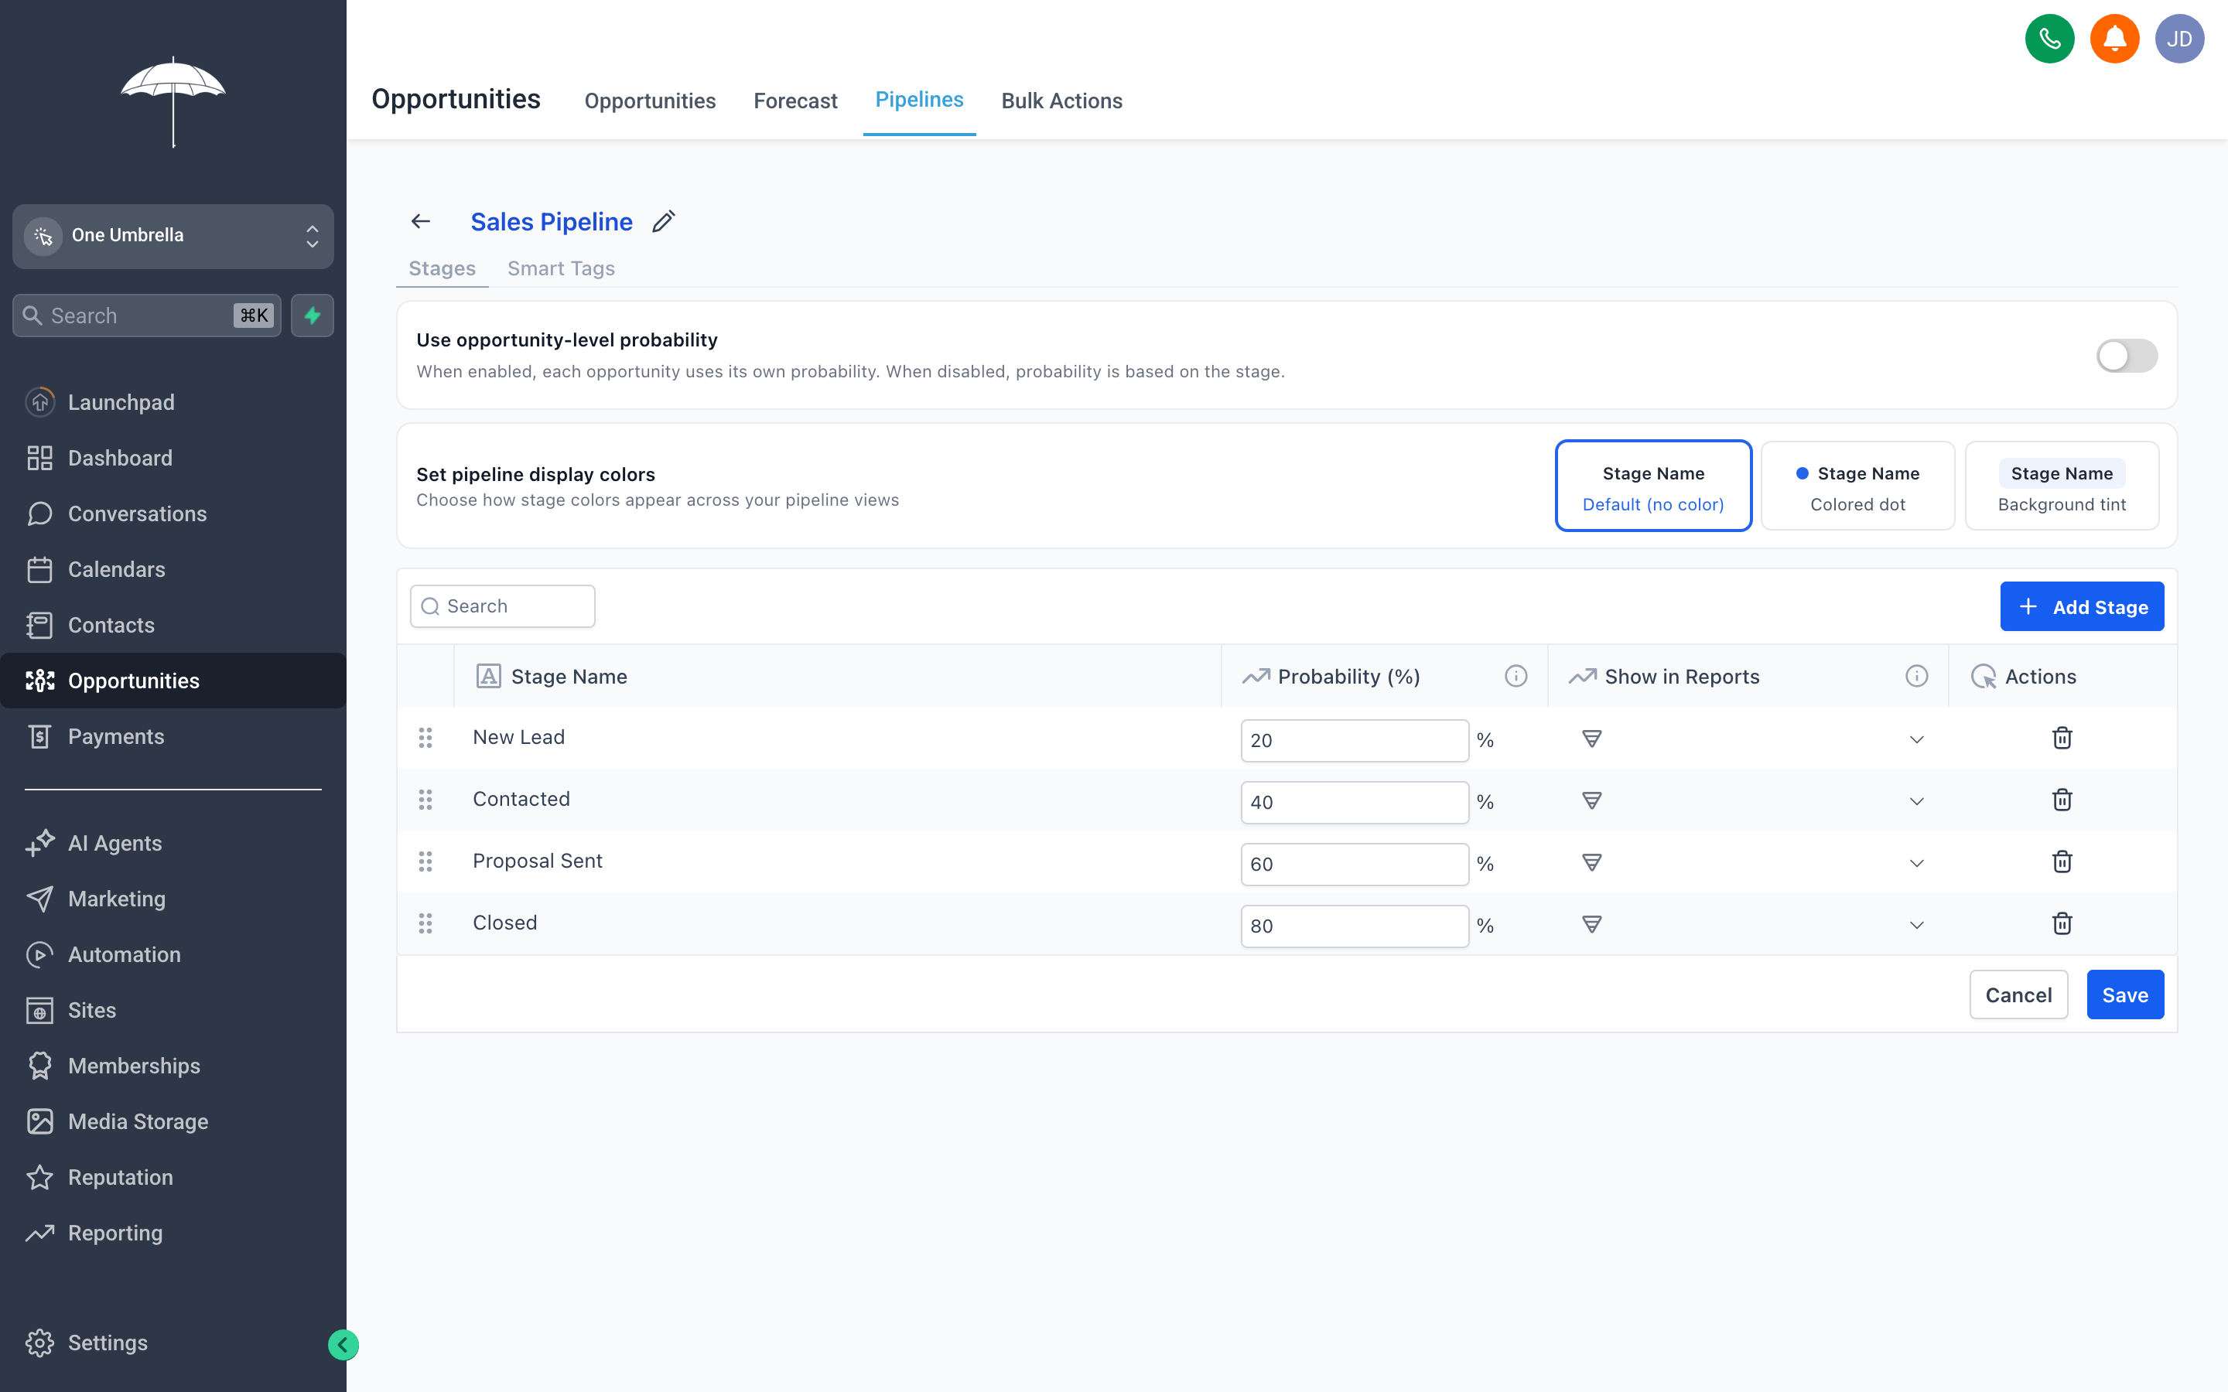The width and height of the screenshot is (2228, 1392).
Task: Click Show in Reports info icon
Action: 1917,676
